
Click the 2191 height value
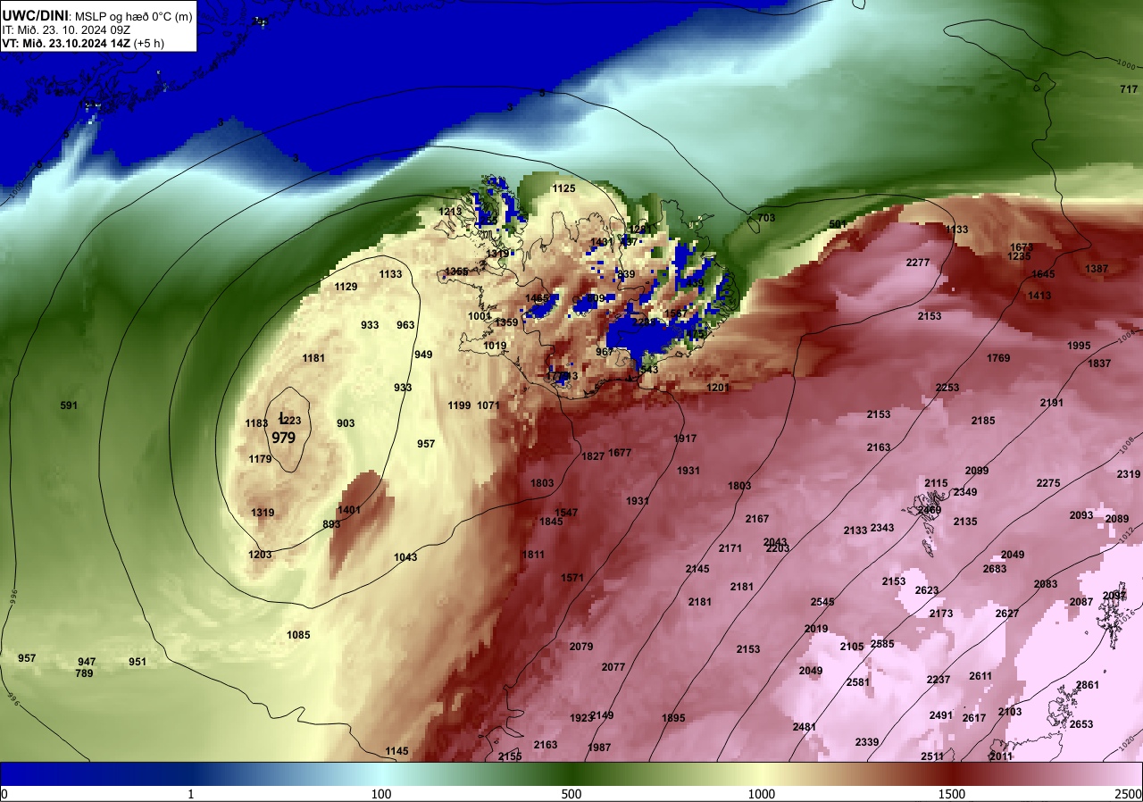[x=1052, y=403]
